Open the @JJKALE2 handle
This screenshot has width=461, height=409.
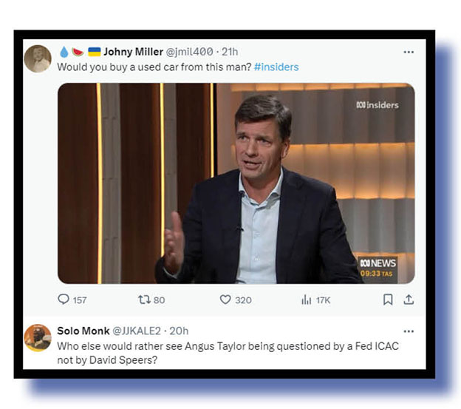137,331
